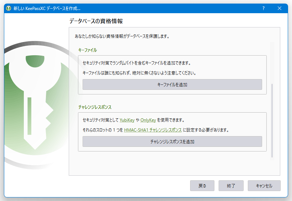
Task: Click the help question mark in title bar
Action: (263, 8)
